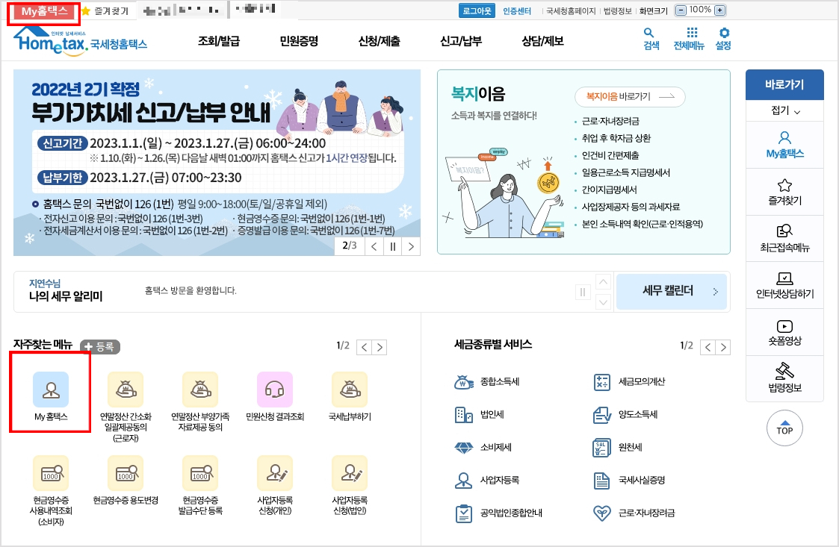Pause the banner slideshow
The image size is (839, 547).
(x=393, y=246)
